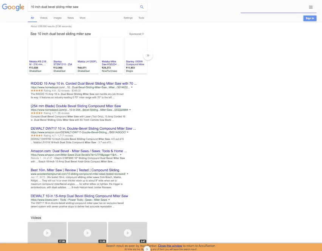Open Search Settings
322x251 pixels.
tap(128, 18)
